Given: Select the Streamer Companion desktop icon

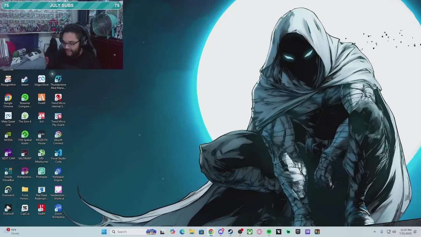Looking at the screenshot, I should pos(25,101).
